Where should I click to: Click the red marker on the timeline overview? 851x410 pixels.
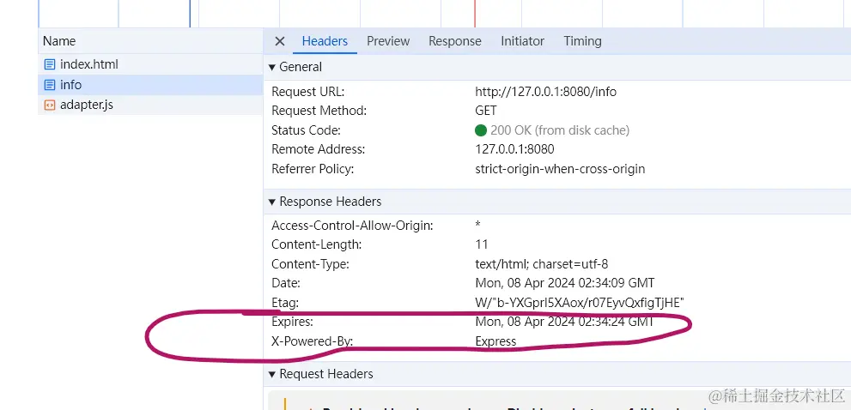coord(475,14)
